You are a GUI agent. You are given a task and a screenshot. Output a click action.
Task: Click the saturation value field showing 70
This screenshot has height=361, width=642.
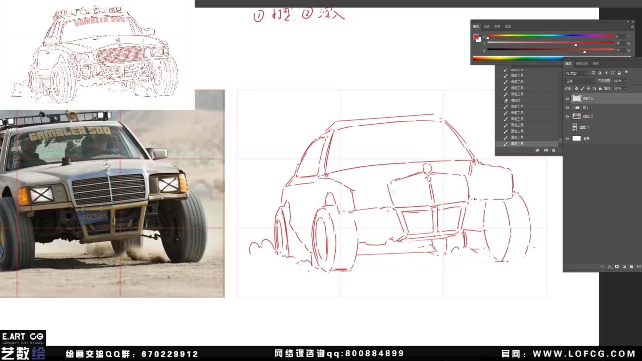(x=621, y=43)
